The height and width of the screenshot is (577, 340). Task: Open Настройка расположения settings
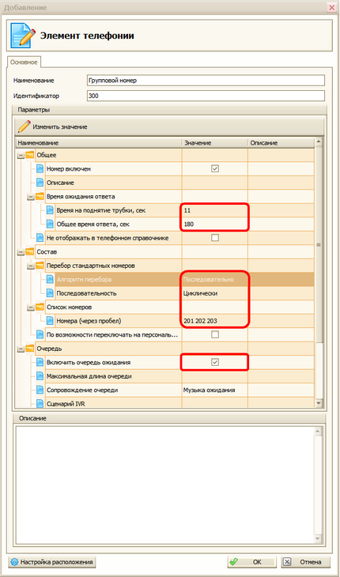click(x=53, y=562)
